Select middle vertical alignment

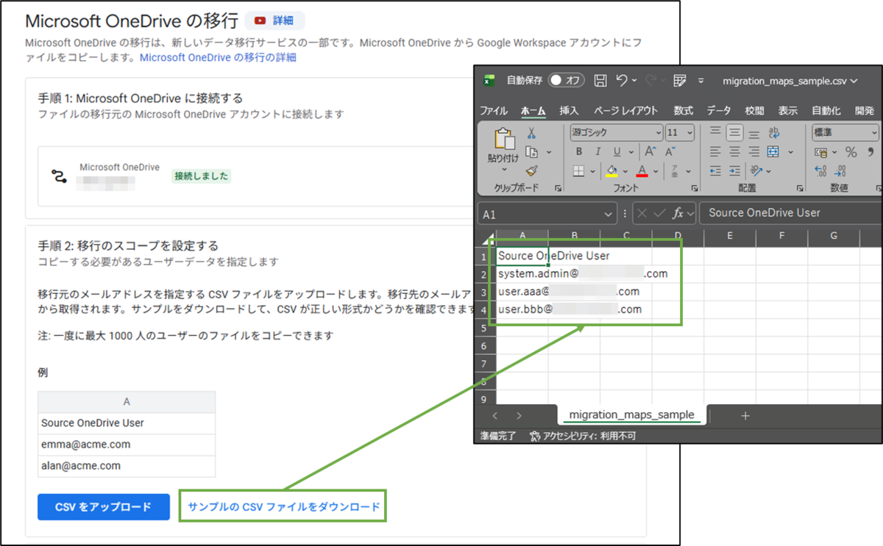[x=734, y=133]
